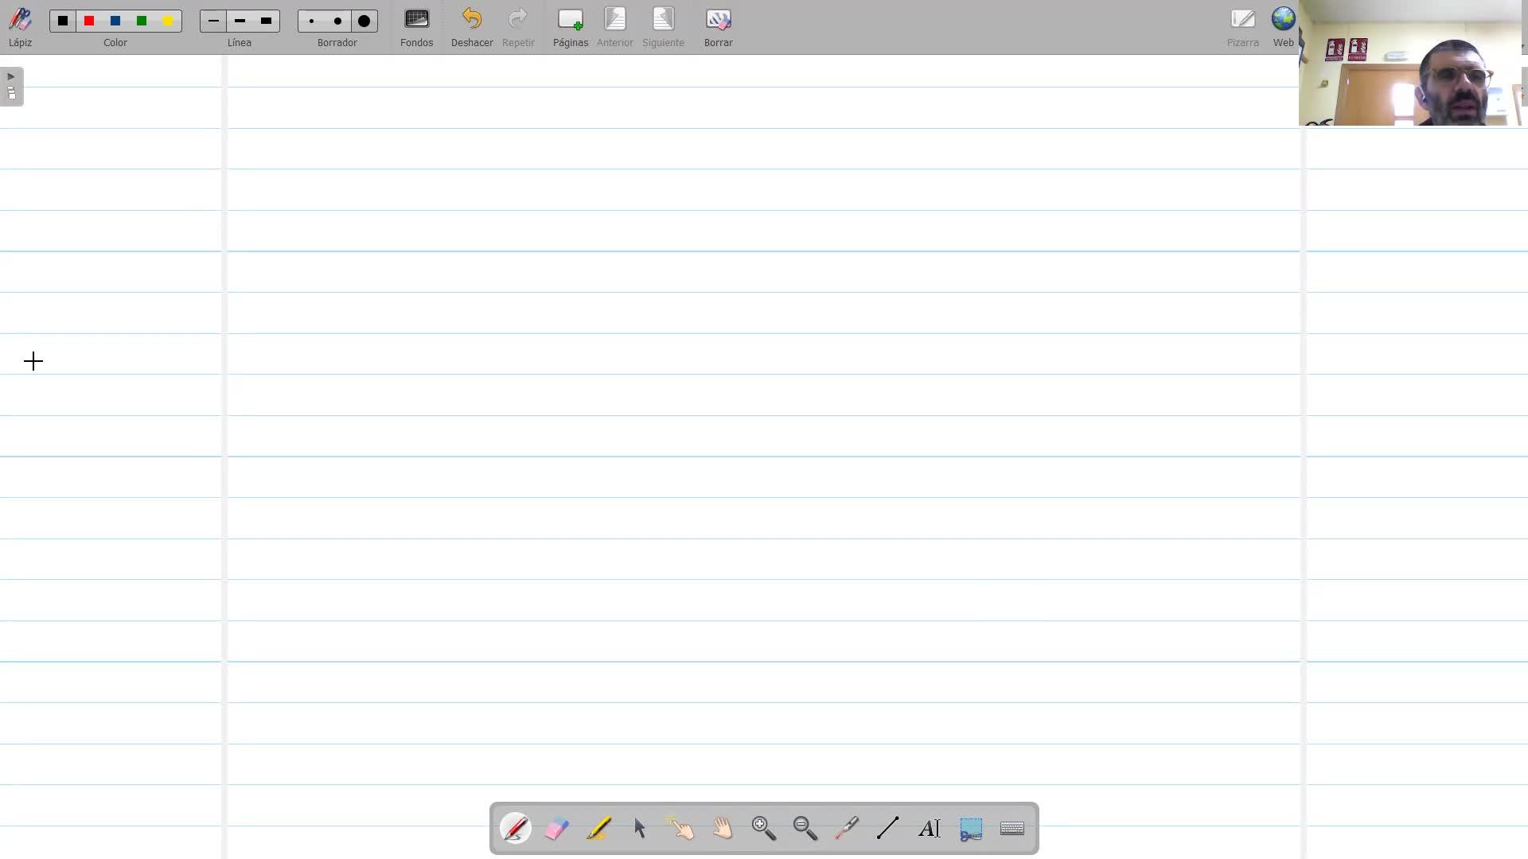Pick the hand scroll tool
Viewport: 1528px width, 859px height.
(723, 829)
